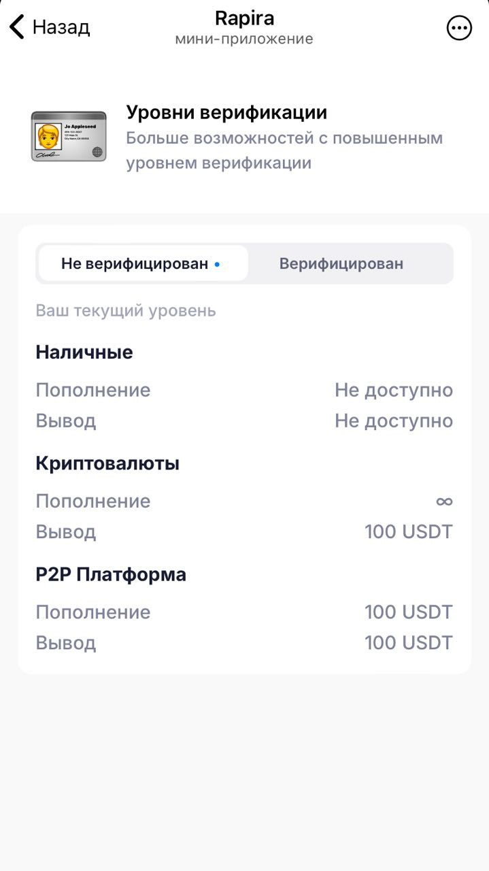Tap Не доступно next to Пополнение under Наличные
The image size is (489, 871).
(x=394, y=390)
